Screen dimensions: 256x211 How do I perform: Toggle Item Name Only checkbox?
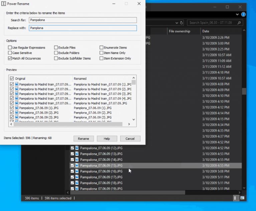pos(101,53)
